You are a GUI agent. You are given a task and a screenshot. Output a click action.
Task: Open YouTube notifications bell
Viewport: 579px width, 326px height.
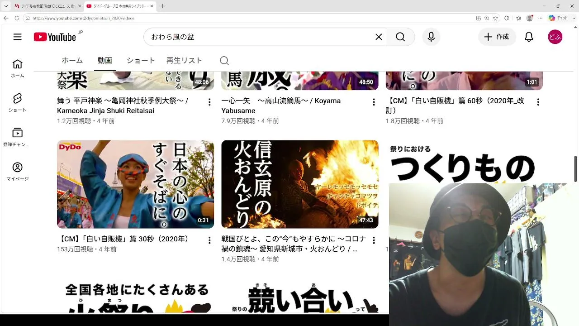pyautogui.click(x=529, y=37)
